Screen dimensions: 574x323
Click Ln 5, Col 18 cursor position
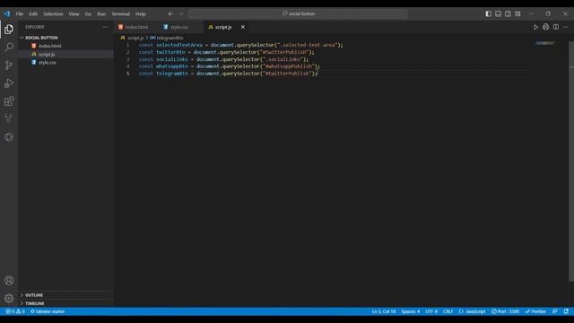(x=384, y=311)
